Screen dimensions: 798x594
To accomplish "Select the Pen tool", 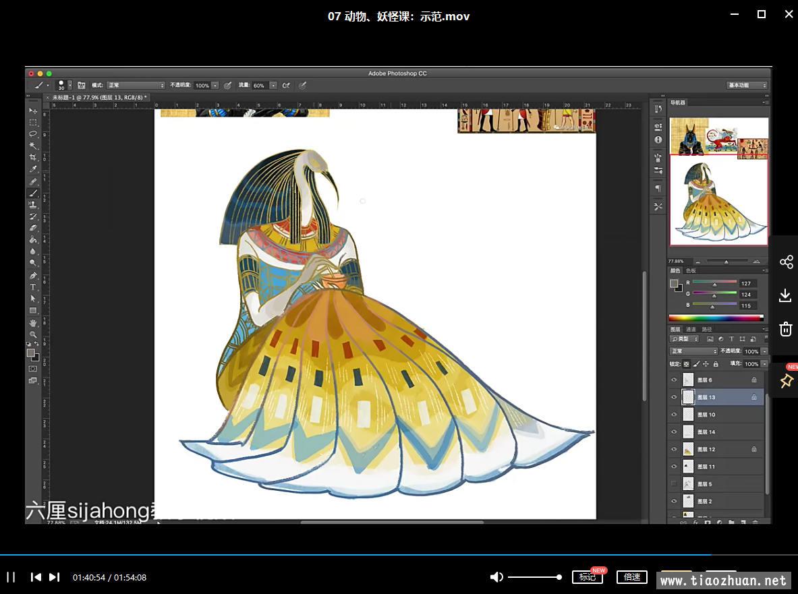I will pos(32,276).
